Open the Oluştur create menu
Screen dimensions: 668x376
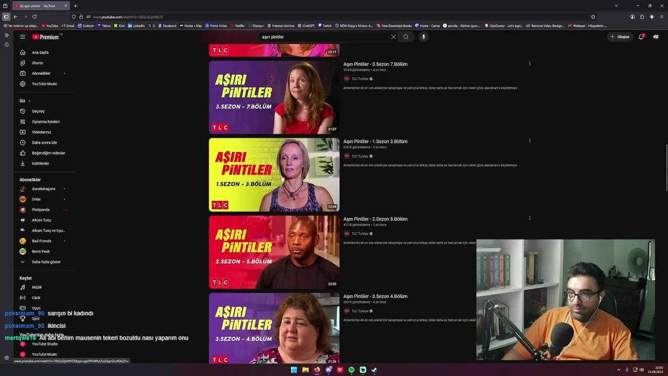pos(619,37)
